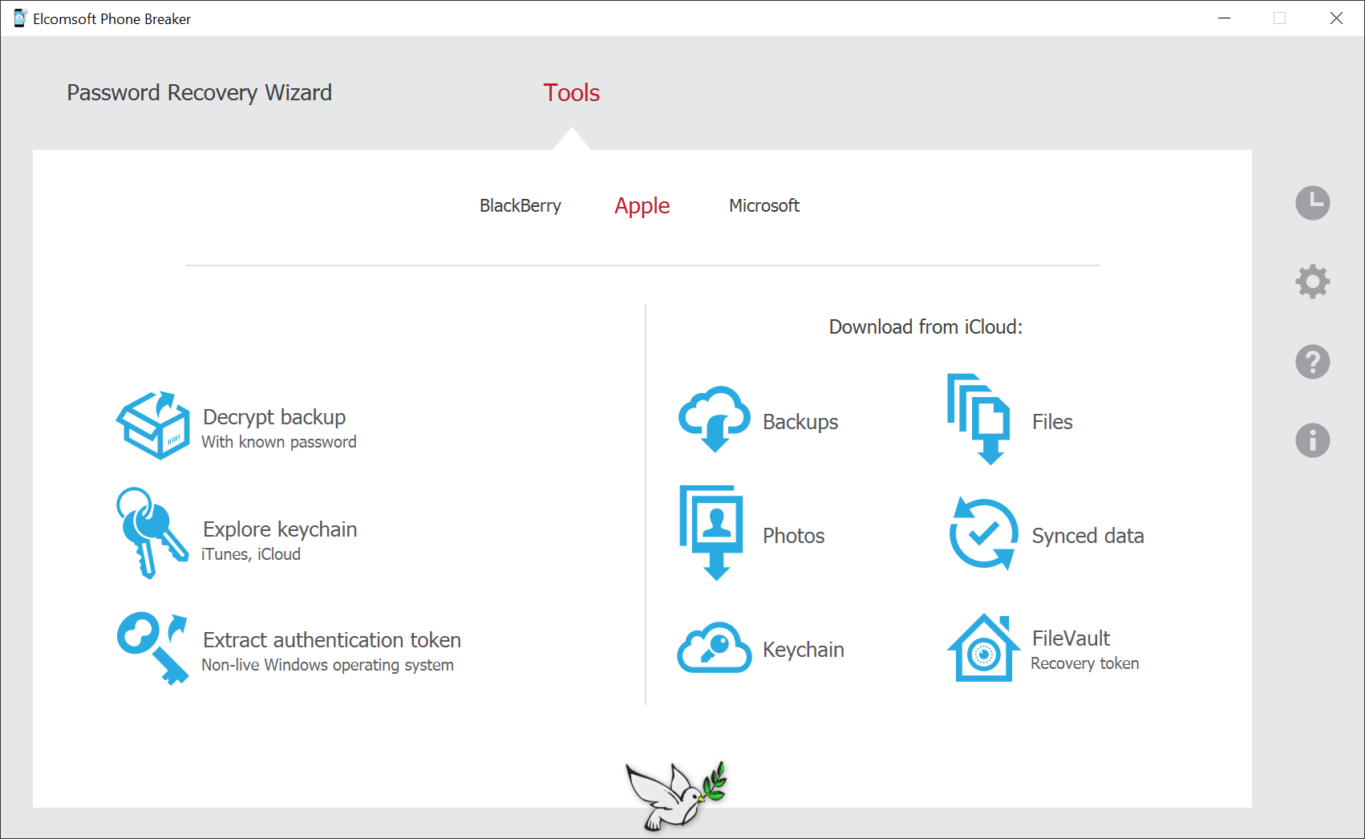This screenshot has height=839, width=1365.
Task: Click the white dove image at the bottom
Action: pos(677,796)
